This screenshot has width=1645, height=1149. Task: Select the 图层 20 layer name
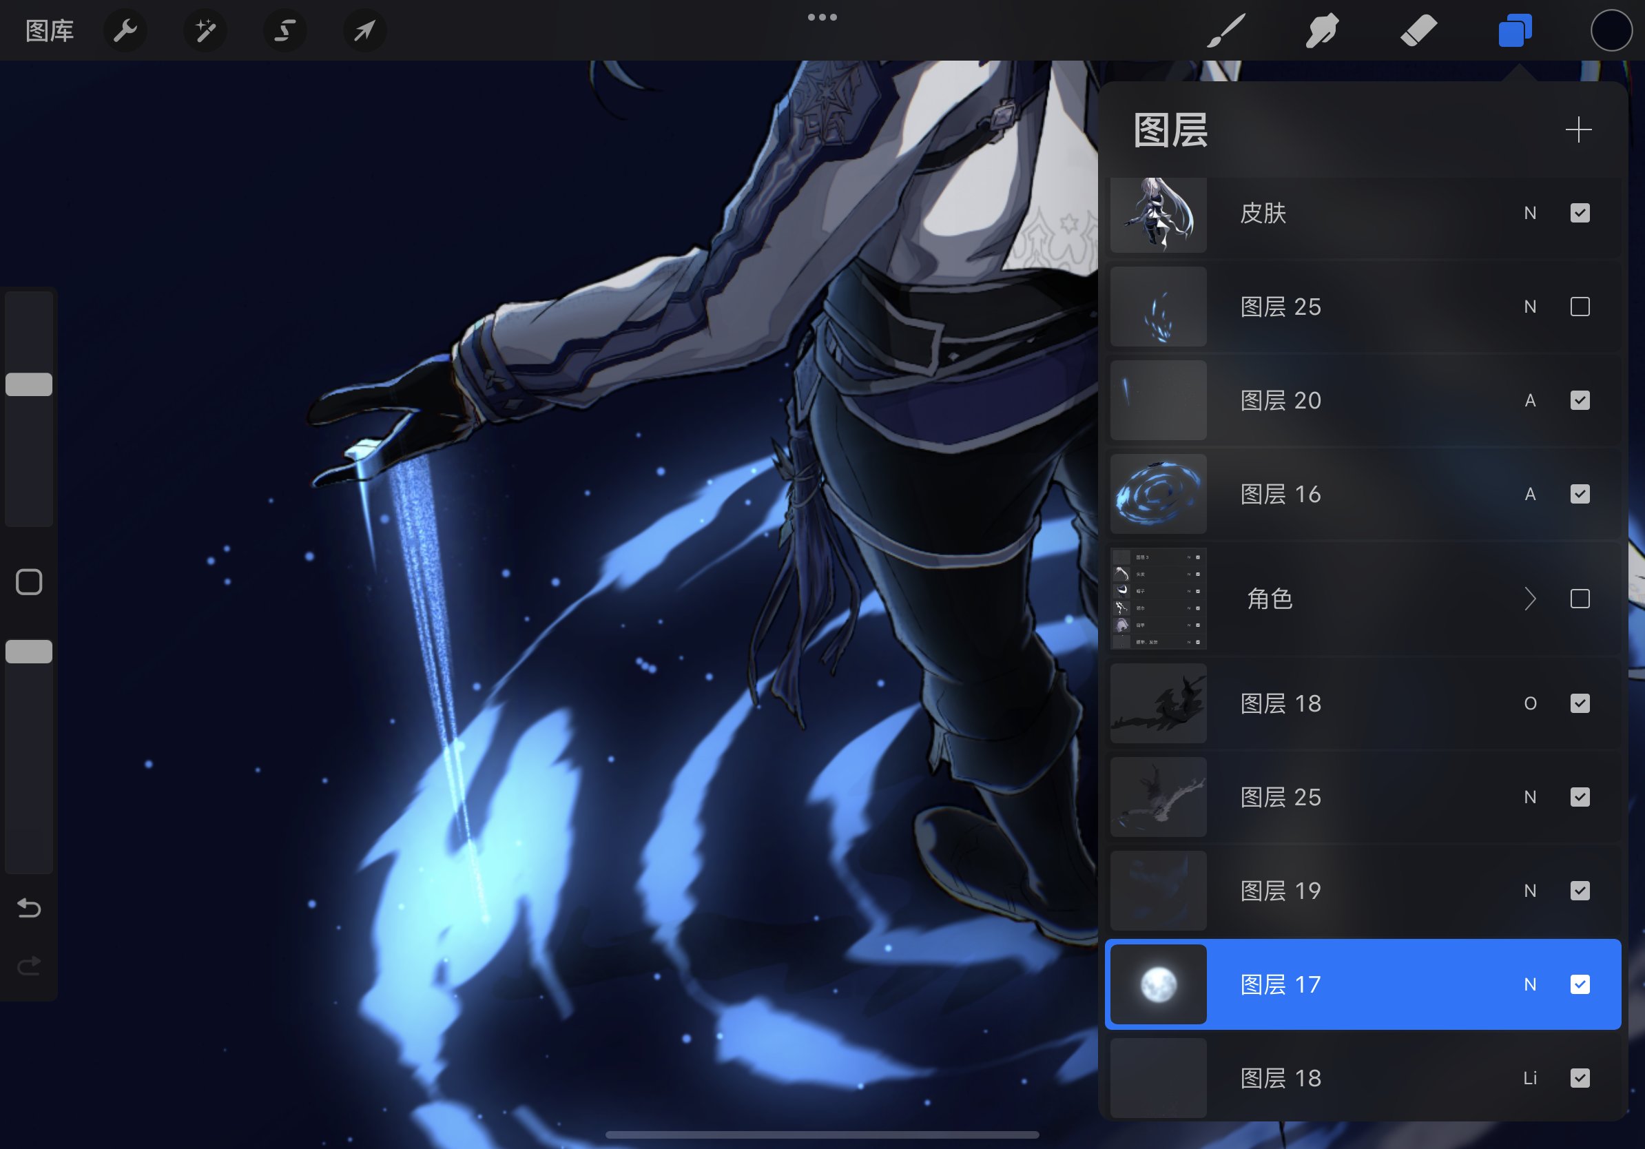point(1281,400)
